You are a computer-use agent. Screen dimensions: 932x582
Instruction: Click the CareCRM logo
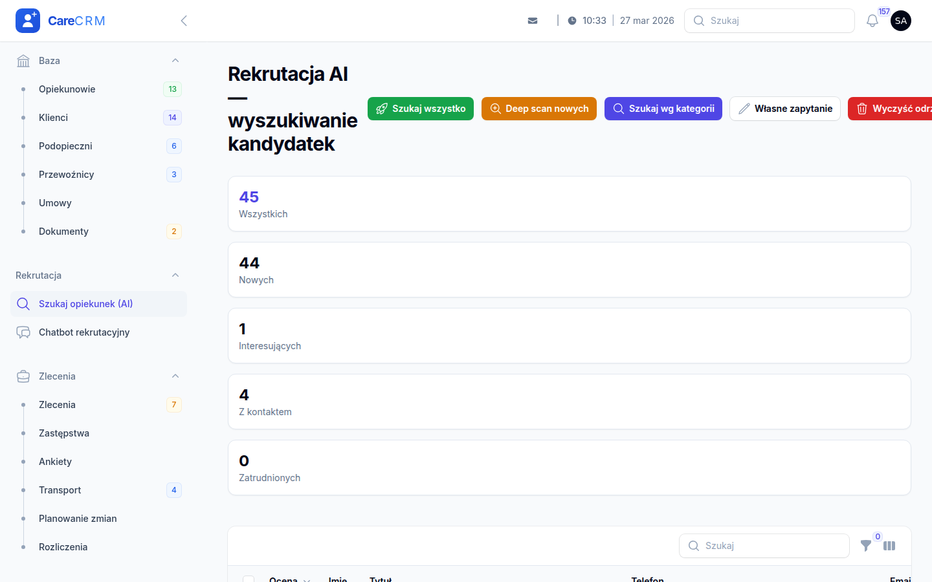60,20
